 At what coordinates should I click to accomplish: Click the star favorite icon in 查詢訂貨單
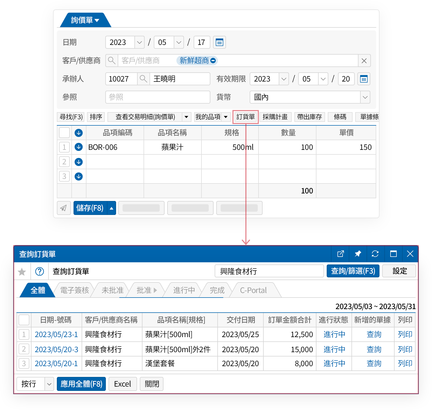coord(22,271)
